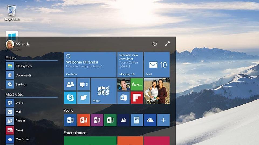This screenshot has height=145, width=259.
Task: Click the plus tile to add app
Action: 163,120
